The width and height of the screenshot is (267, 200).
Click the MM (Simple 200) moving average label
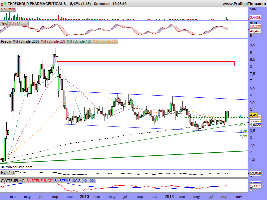click(26, 41)
